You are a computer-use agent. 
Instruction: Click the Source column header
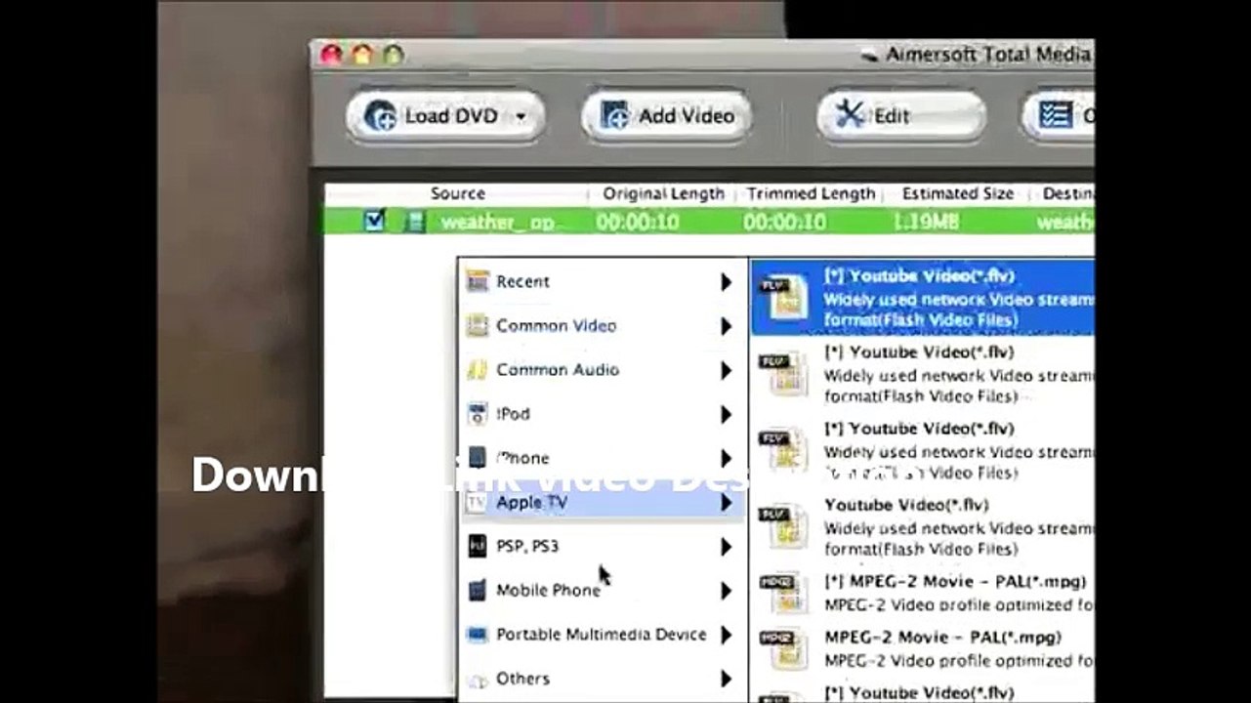[x=457, y=193]
